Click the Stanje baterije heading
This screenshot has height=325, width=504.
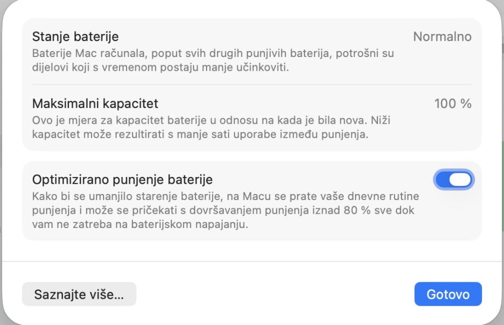(76, 37)
